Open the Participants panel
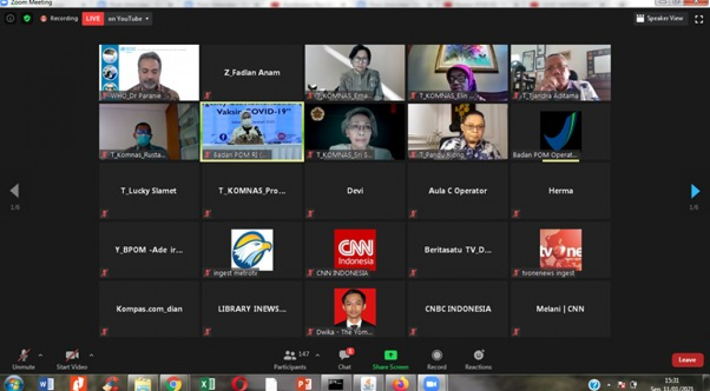The image size is (710, 391). pyautogui.click(x=290, y=357)
